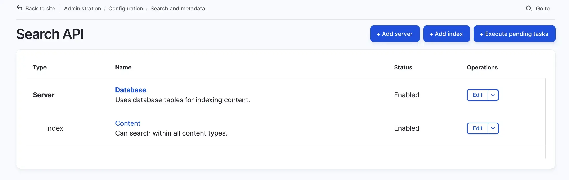Edit the Content index
The height and width of the screenshot is (180, 569).
477,128
